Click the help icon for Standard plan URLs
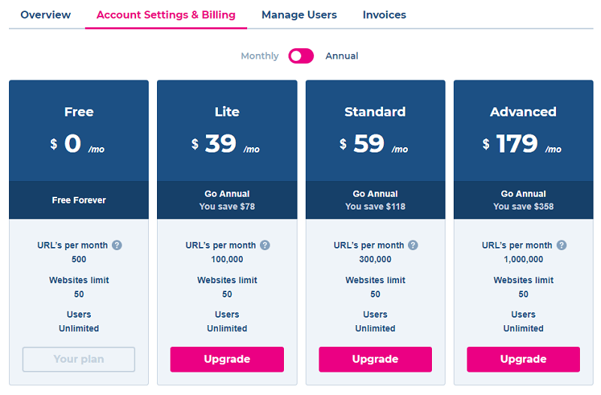 click(413, 246)
